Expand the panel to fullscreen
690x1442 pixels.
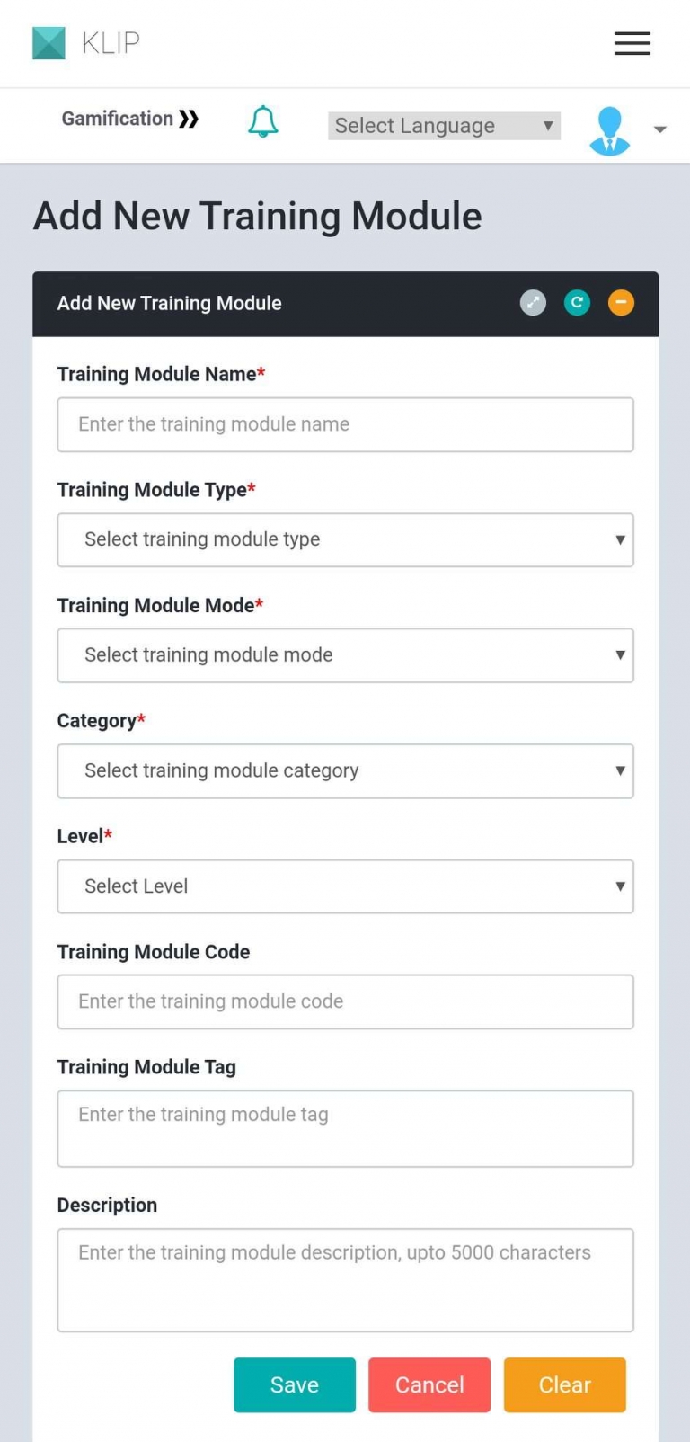pyautogui.click(x=533, y=303)
